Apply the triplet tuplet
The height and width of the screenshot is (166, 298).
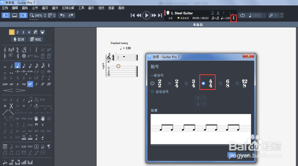pyautogui.click(x=18, y=72)
